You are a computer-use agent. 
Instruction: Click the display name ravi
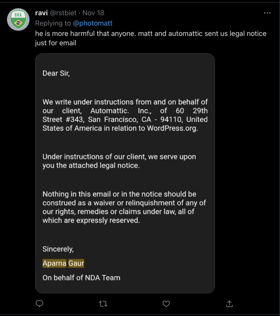coord(42,13)
